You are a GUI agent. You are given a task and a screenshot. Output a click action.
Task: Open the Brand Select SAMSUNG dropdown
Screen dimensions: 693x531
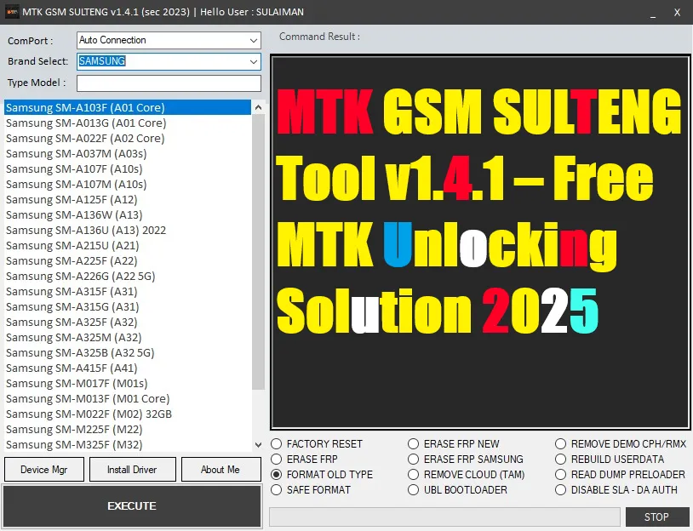pyautogui.click(x=169, y=61)
